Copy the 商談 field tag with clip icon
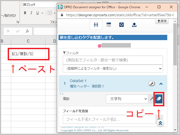The width and height of the screenshot is (180, 135). 159,99
